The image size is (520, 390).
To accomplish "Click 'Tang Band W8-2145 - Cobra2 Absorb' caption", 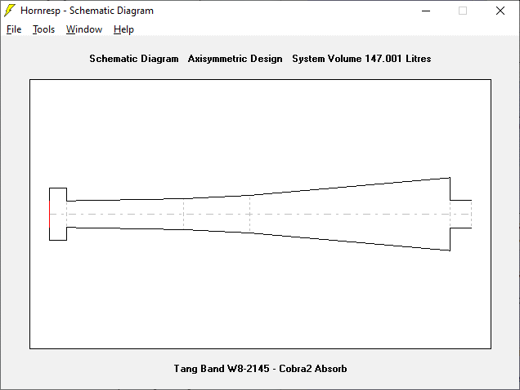I will coord(260,369).
